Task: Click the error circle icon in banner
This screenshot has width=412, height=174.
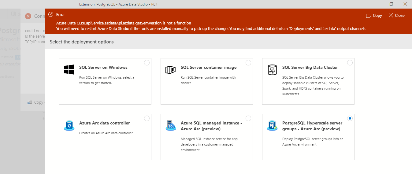Action: coord(51,14)
